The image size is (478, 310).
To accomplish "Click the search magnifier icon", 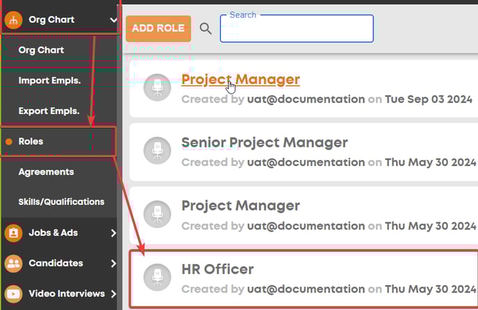I will [x=206, y=28].
